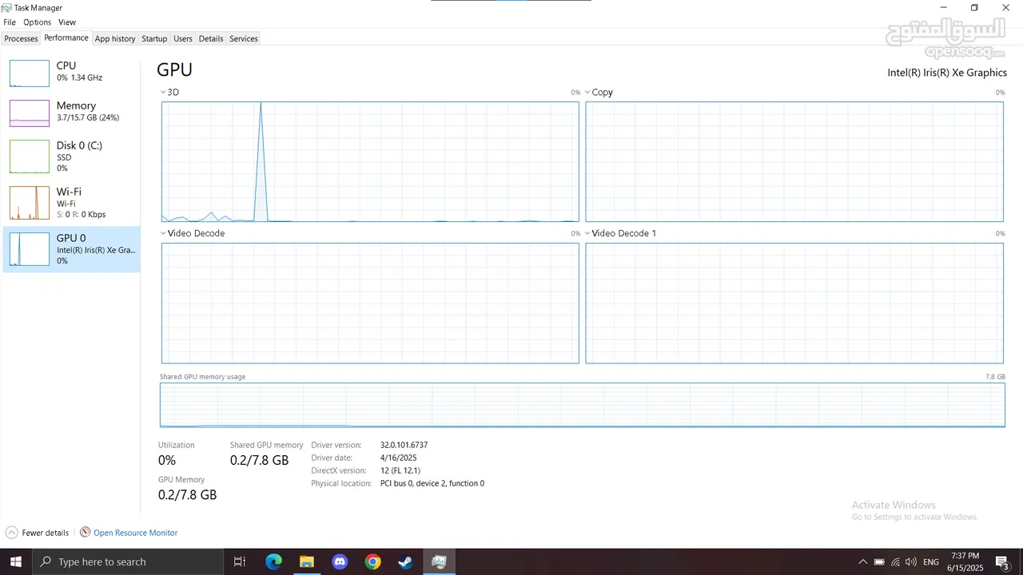The width and height of the screenshot is (1023, 575).
Task: Click the GPU heading text
Action: [174, 69]
